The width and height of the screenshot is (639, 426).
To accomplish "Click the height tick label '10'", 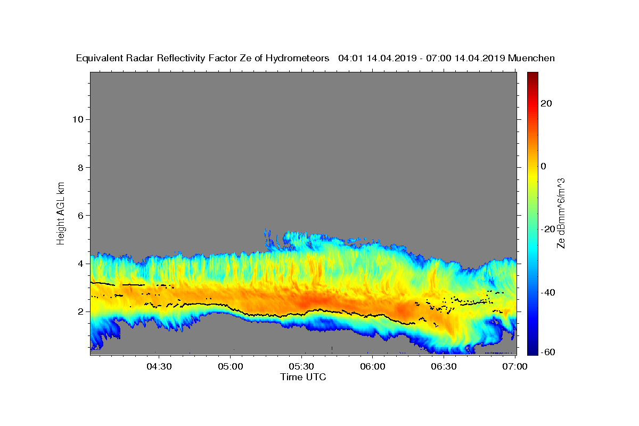I will [77, 119].
